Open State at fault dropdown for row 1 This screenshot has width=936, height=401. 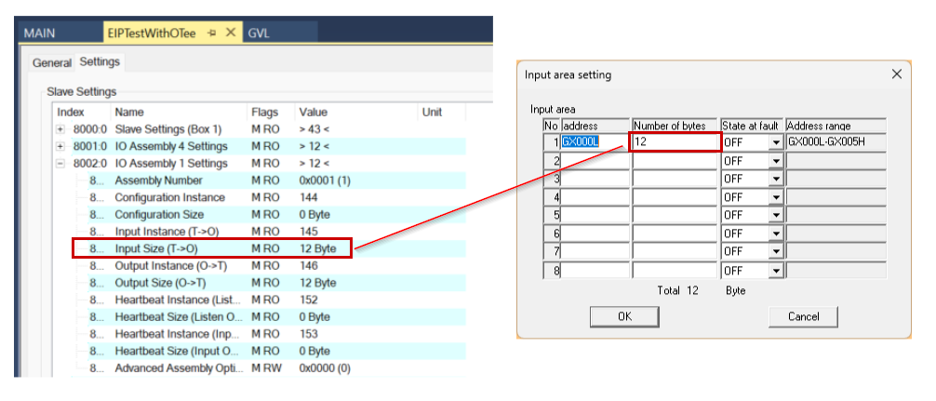point(775,142)
